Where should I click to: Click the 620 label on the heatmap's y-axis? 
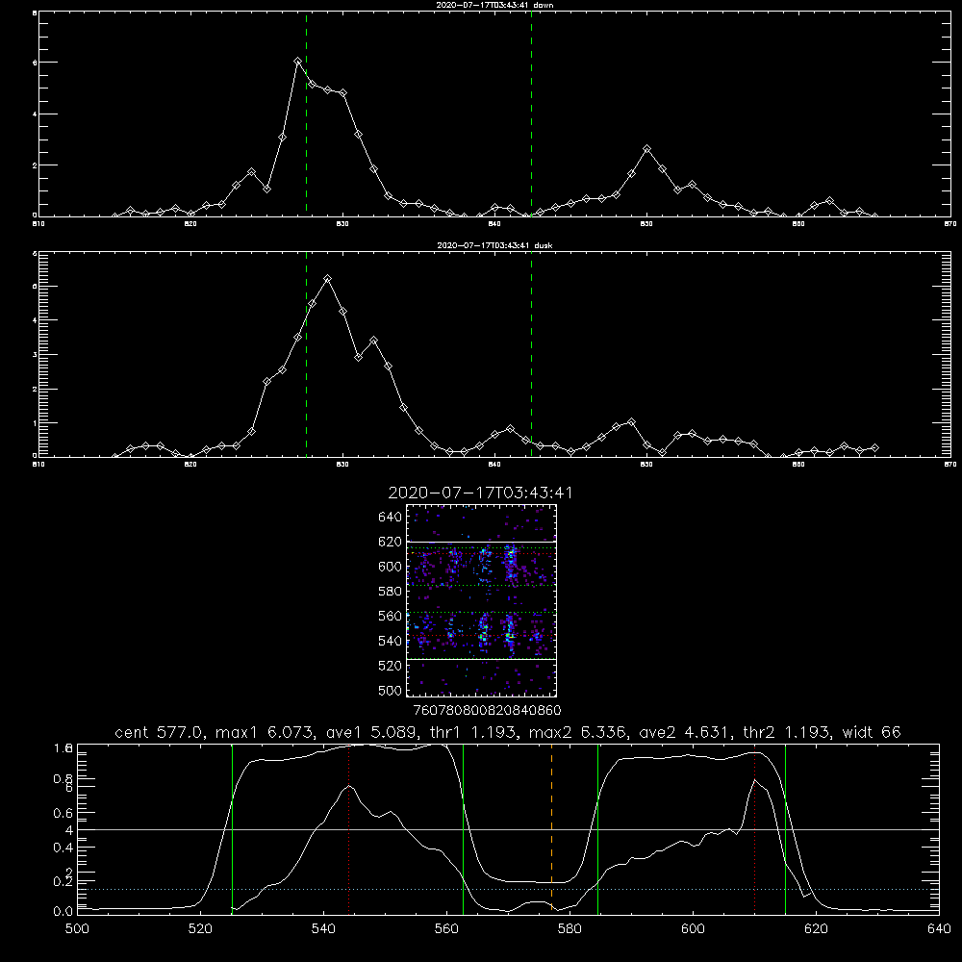coord(391,542)
